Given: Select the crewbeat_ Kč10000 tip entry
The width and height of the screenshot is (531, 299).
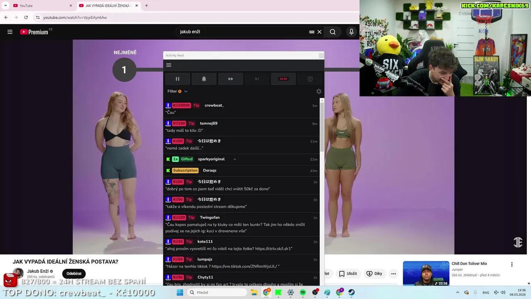Looking at the screenshot, I should 241,109.
